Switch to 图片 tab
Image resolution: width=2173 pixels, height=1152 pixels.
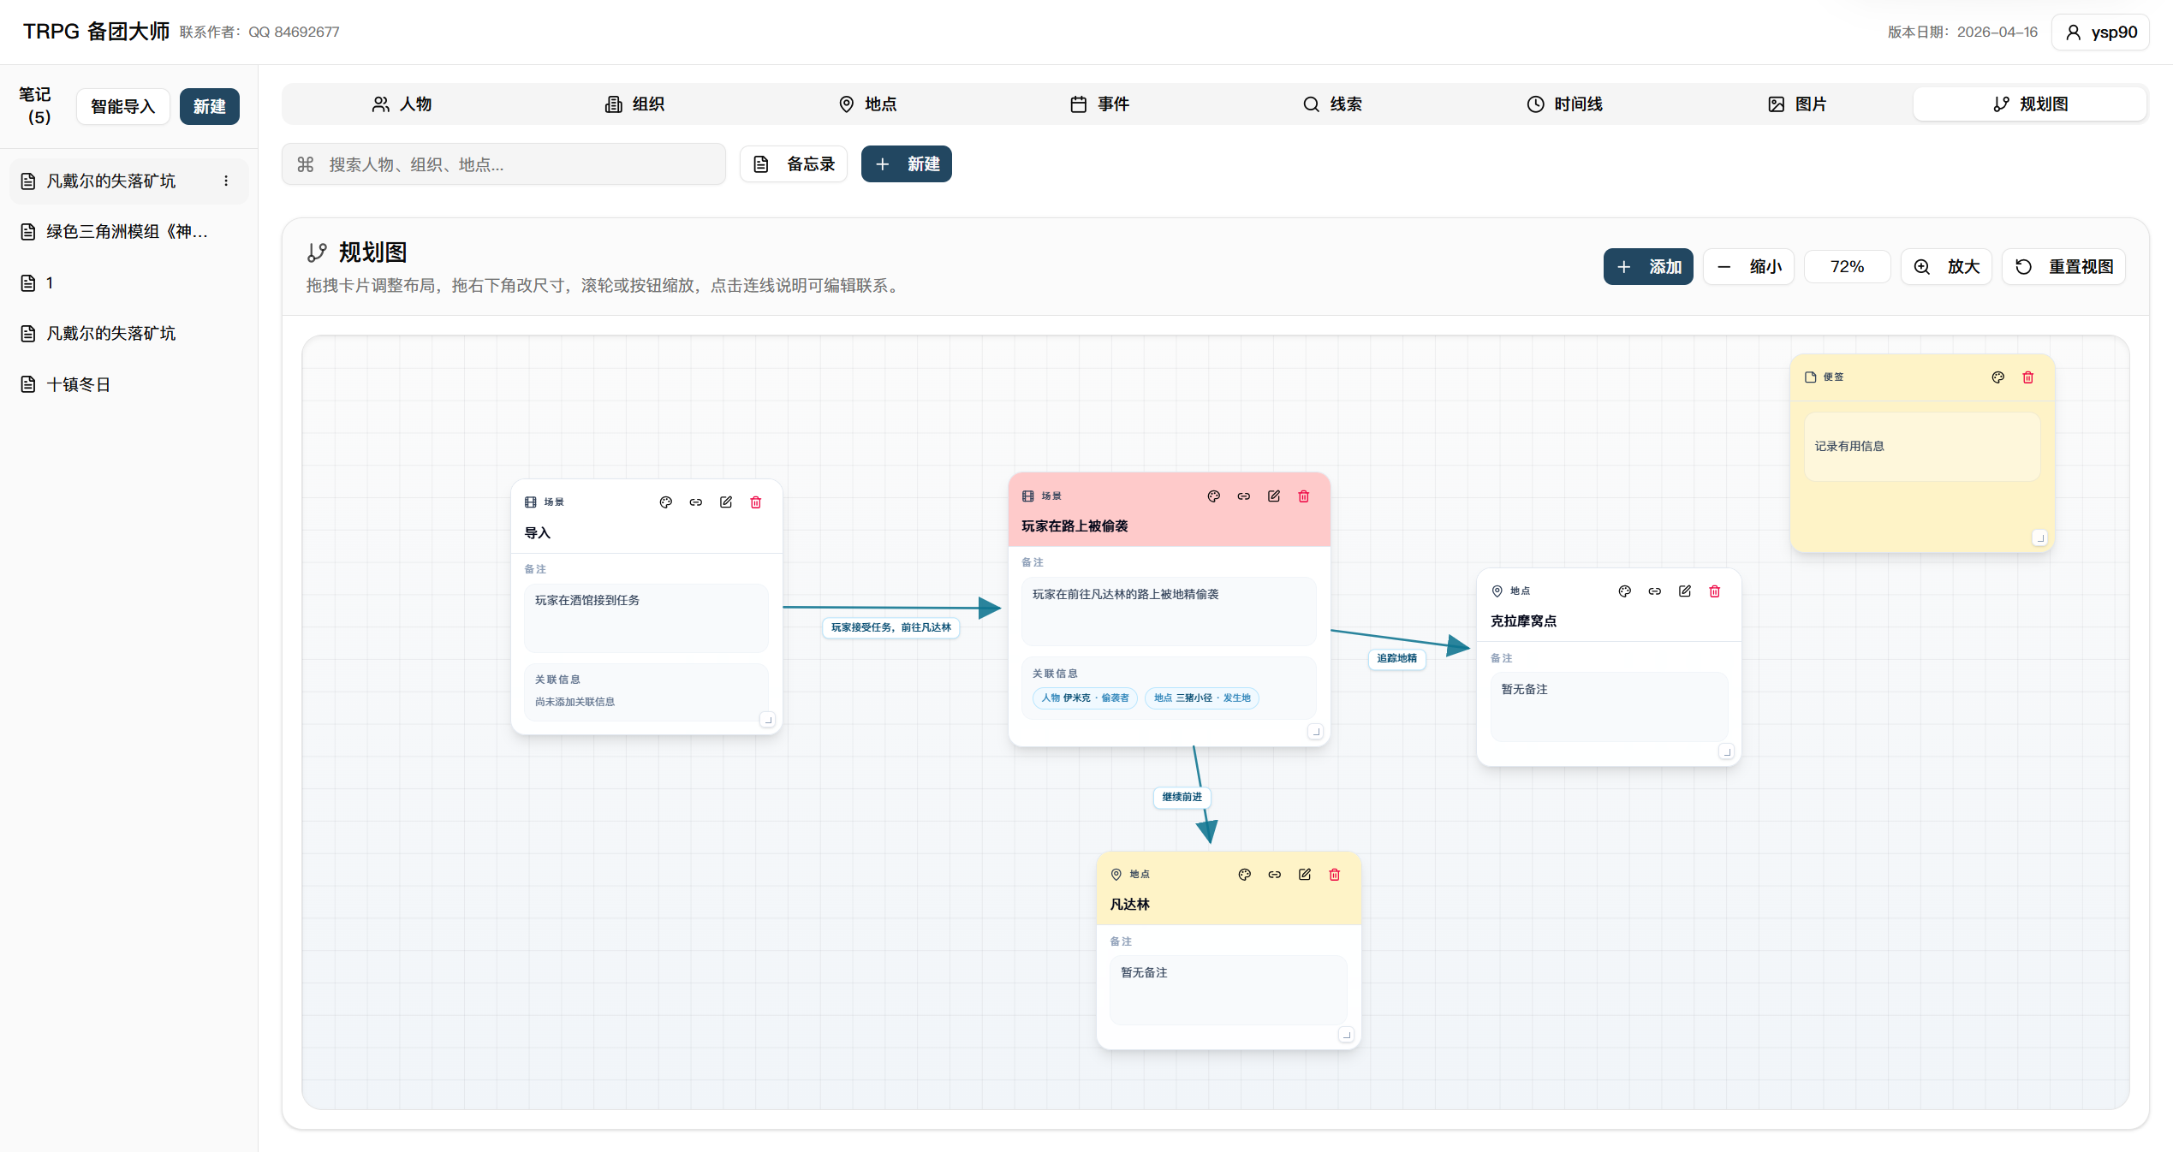click(x=1798, y=104)
